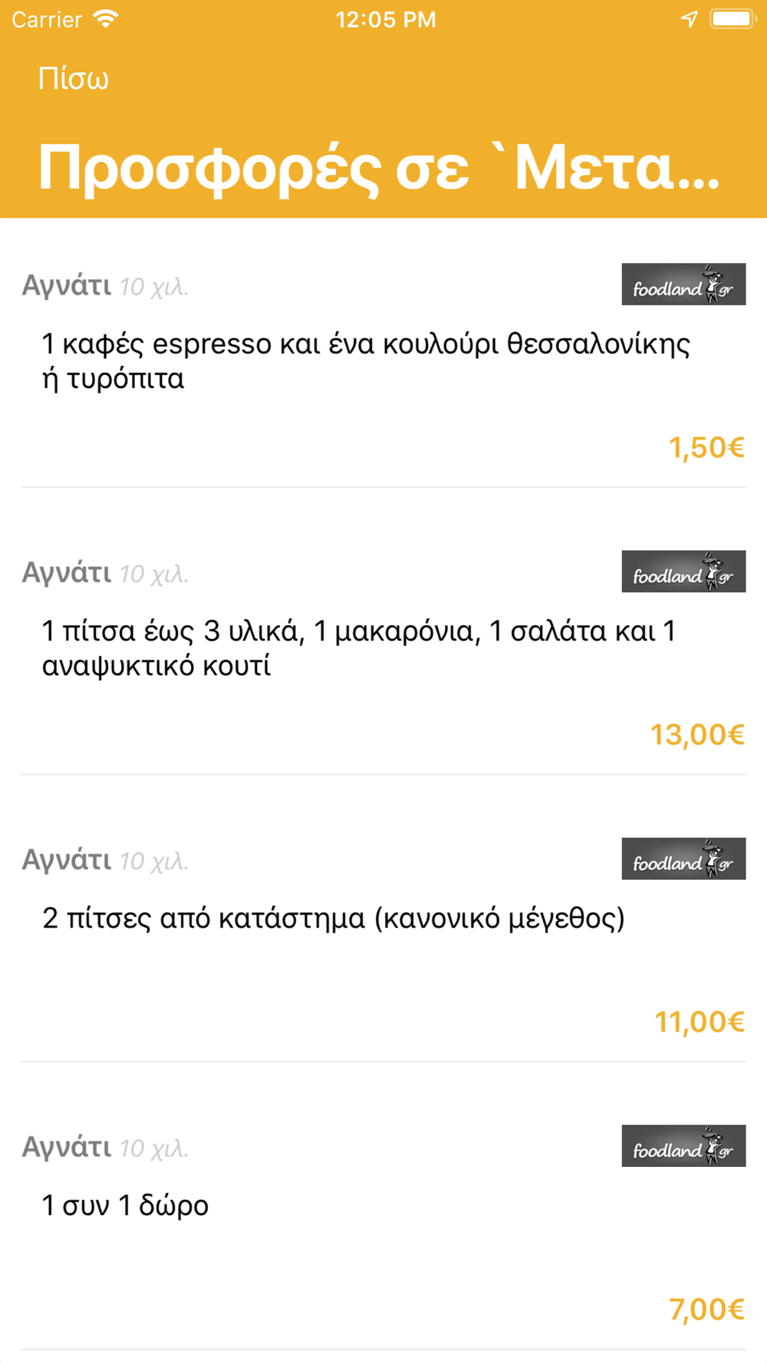The image size is (767, 1364).
Task: Tap the 1,50€ price
Action: tap(706, 447)
